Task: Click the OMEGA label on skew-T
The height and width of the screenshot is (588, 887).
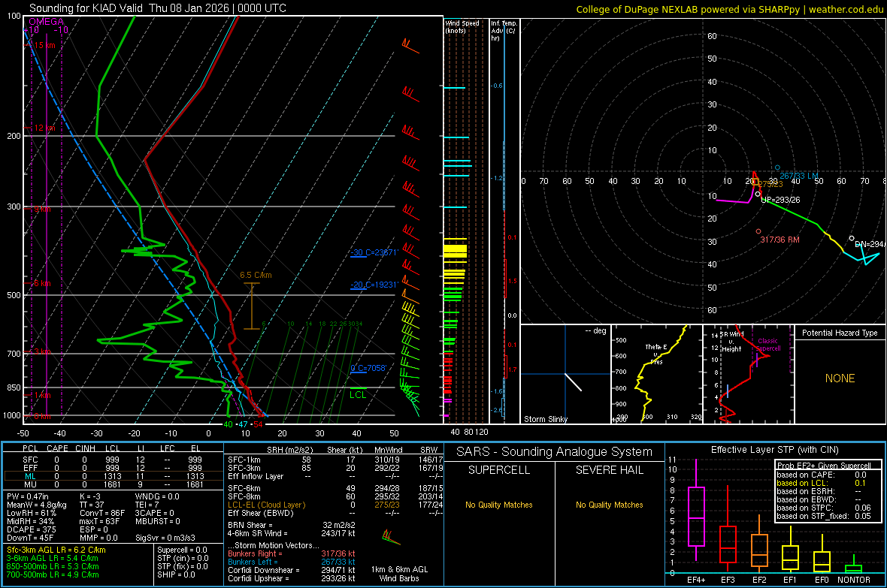Action: tap(47, 22)
